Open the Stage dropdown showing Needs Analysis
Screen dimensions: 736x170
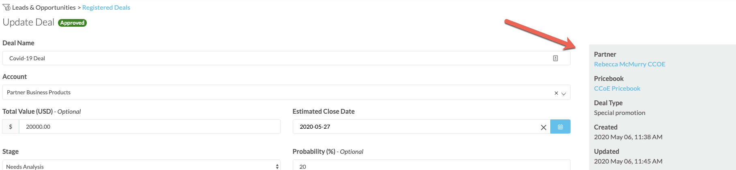(141, 166)
